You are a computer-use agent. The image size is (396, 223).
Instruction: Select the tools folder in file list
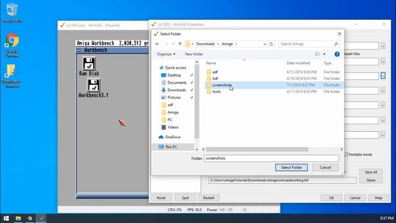217,92
